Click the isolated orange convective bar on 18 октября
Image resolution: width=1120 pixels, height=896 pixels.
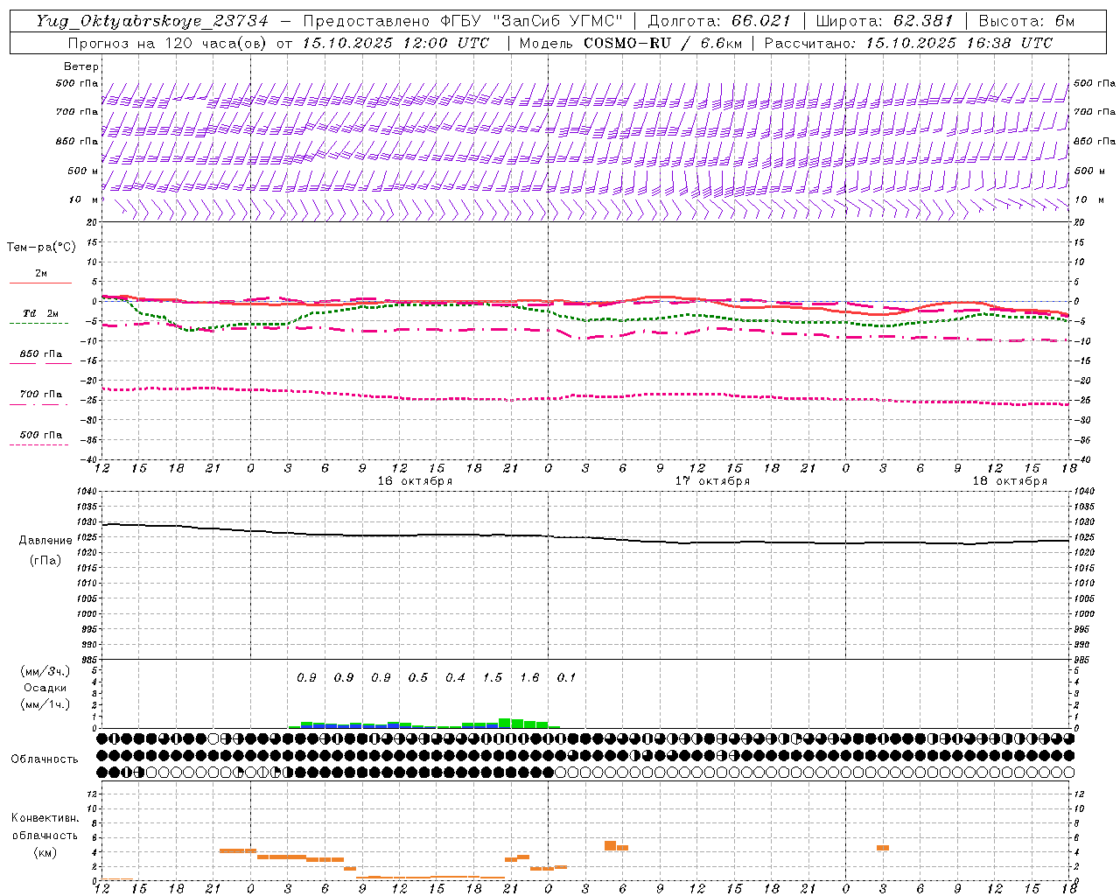click(883, 848)
